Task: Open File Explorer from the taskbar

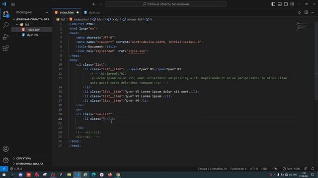Action: (69, 175)
